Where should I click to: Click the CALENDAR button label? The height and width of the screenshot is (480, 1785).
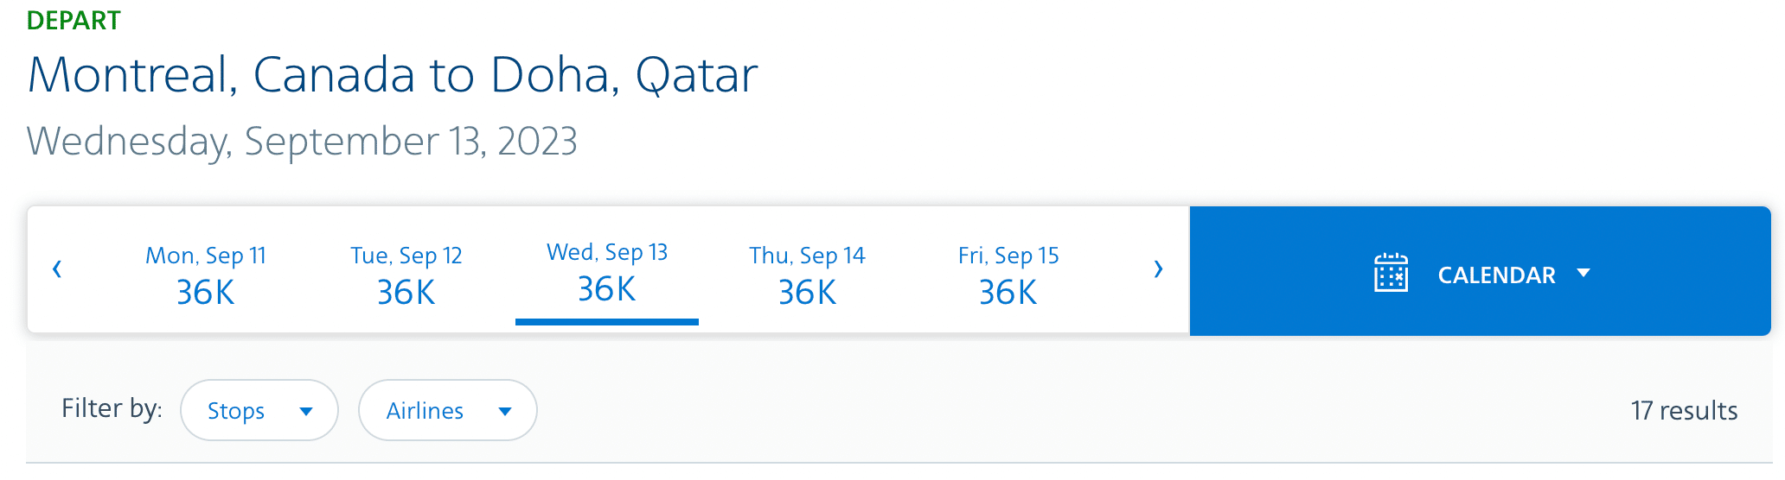(1496, 275)
